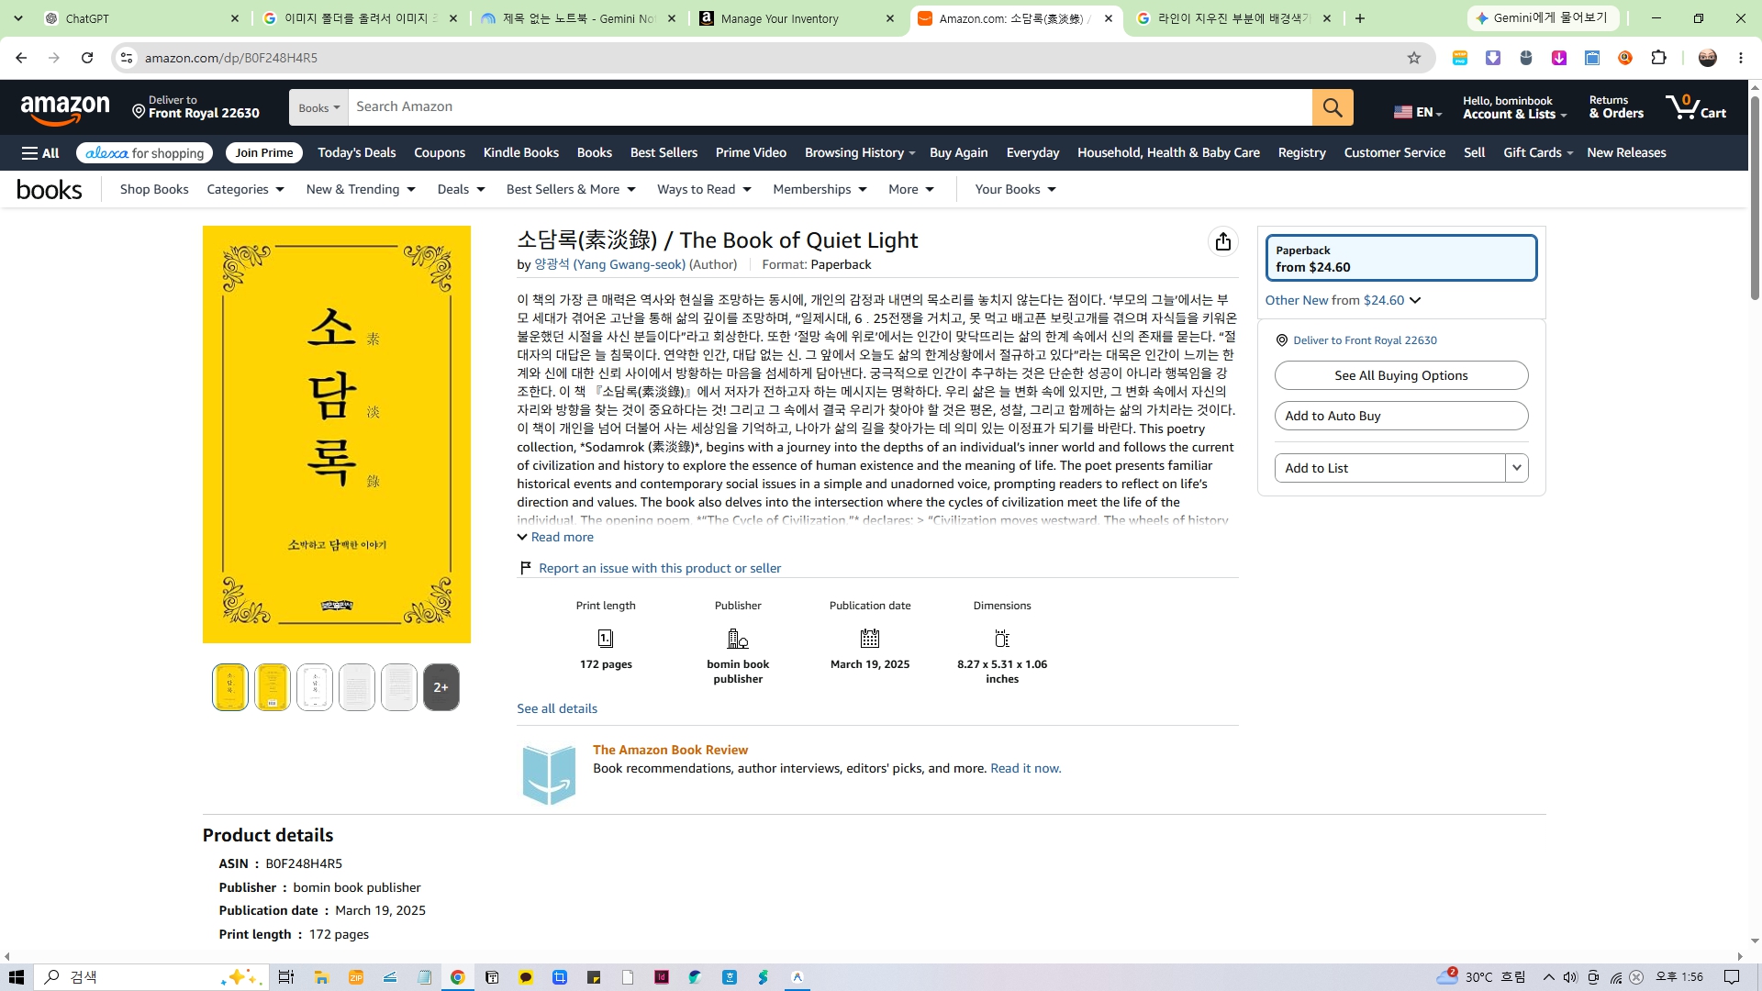This screenshot has height=991, width=1762.
Task: Open the 2+ more images thumbnail
Action: point(441,687)
